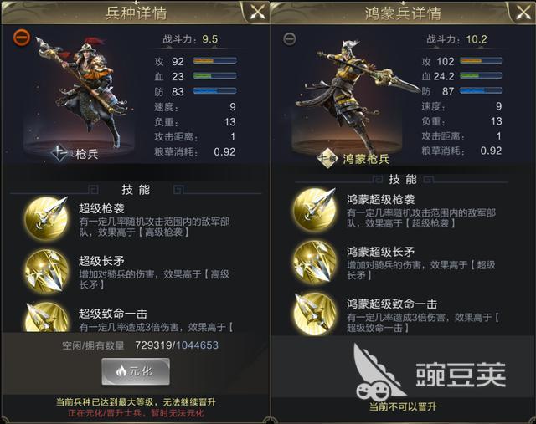The image size is (536, 424).
Task: Click the 鸿蒙超级致命一击 skill icon
Action: (x=315, y=314)
